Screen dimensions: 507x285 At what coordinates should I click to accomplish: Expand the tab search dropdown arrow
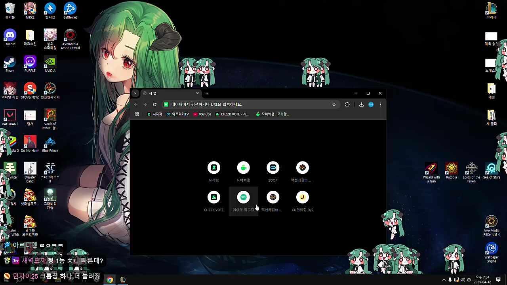pyautogui.click(x=135, y=93)
